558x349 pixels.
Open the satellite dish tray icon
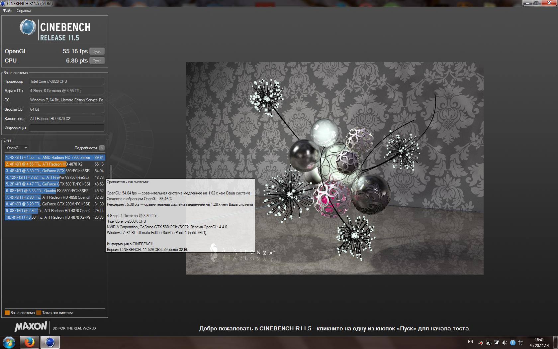489,343
